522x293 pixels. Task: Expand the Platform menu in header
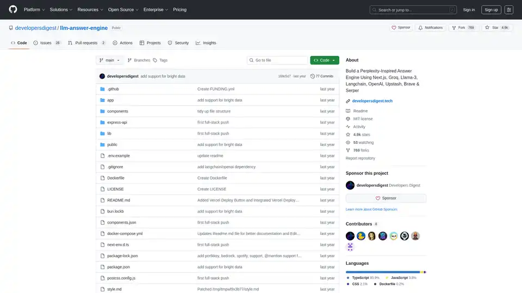(34, 10)
